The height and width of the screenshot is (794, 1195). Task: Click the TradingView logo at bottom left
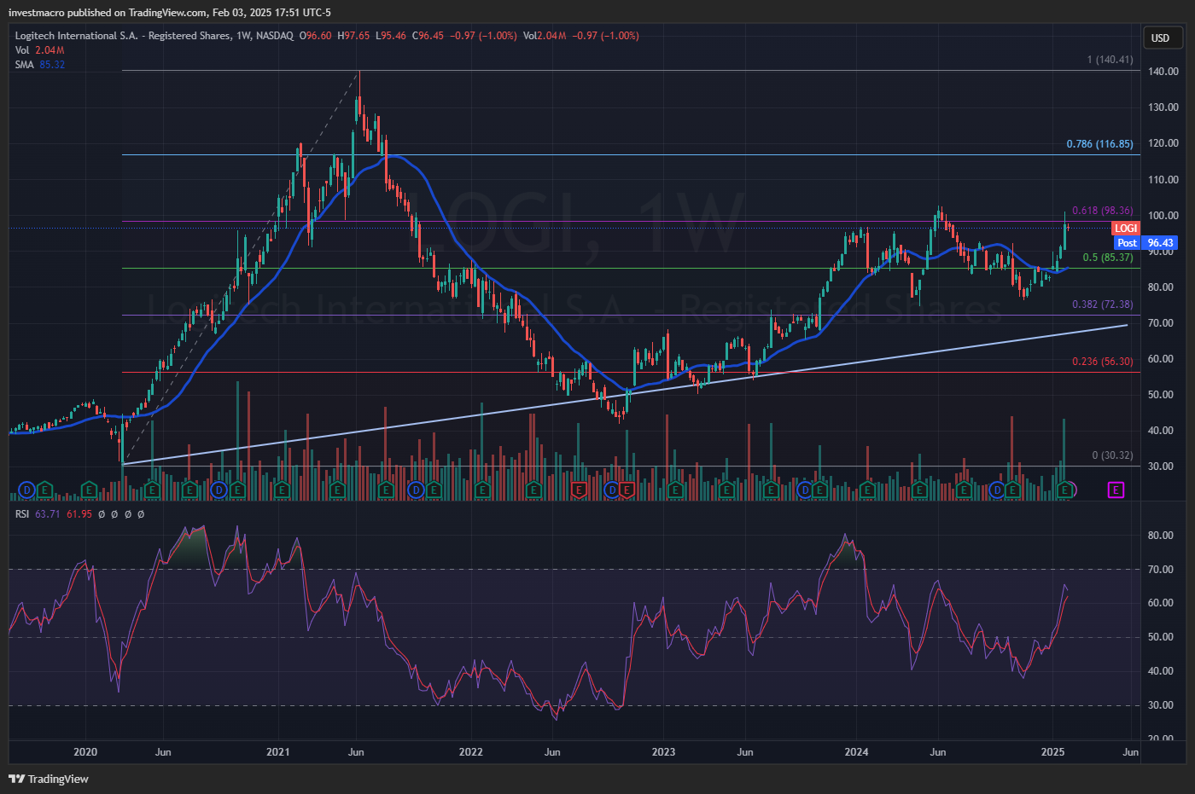pyautogui.click(x=49, y=779)
